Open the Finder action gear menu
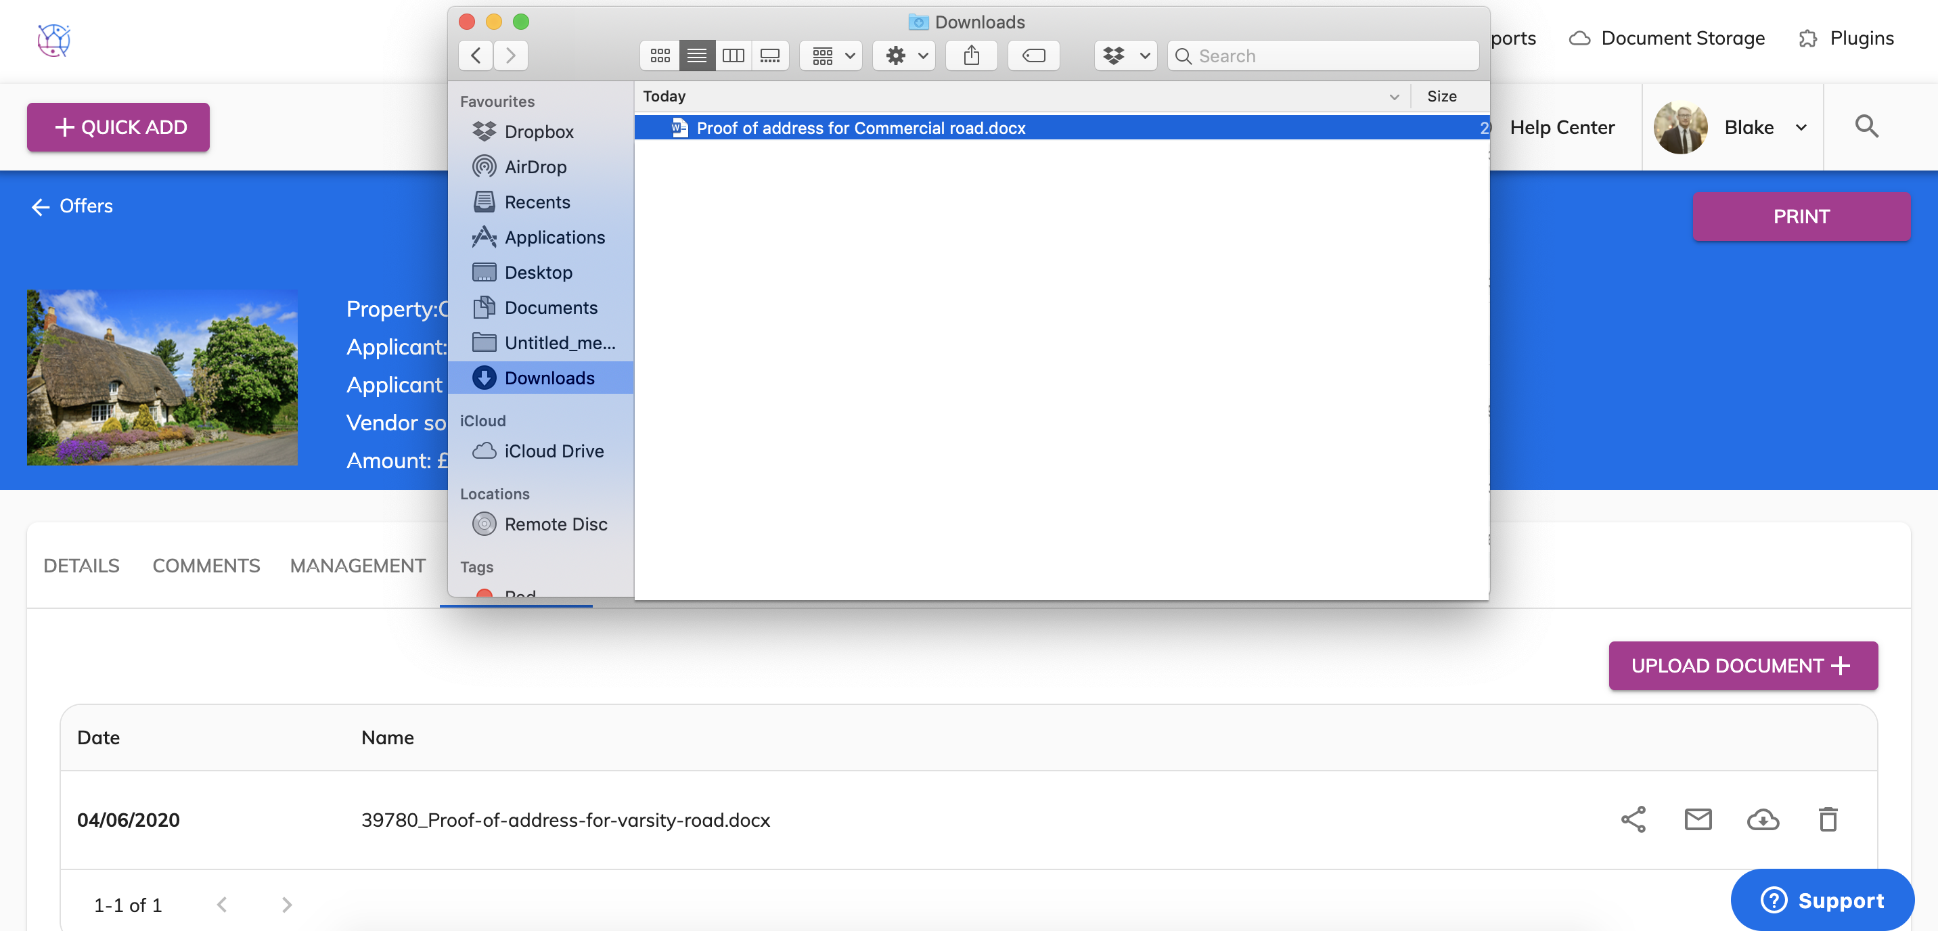The height and width of the screenshot is (931, 1938). coord(903,55)
